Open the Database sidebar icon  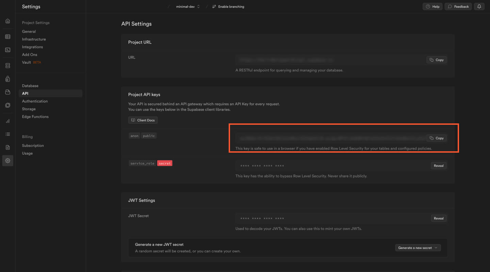click(x=7, y=66)
